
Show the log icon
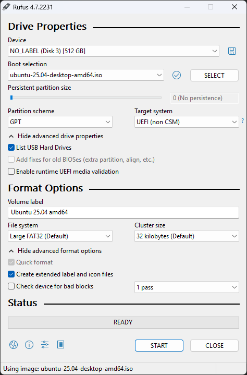[60, 345]
